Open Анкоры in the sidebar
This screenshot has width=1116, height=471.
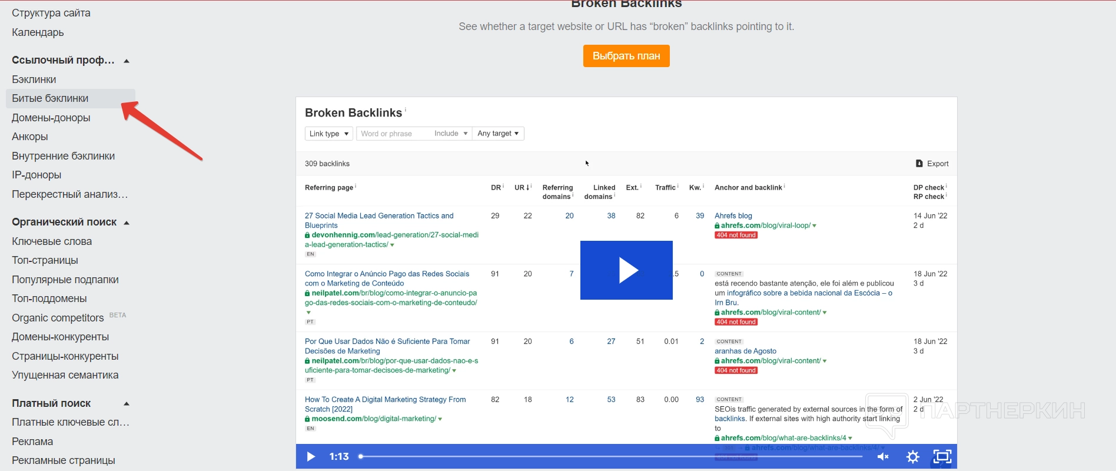coord(30,137)
